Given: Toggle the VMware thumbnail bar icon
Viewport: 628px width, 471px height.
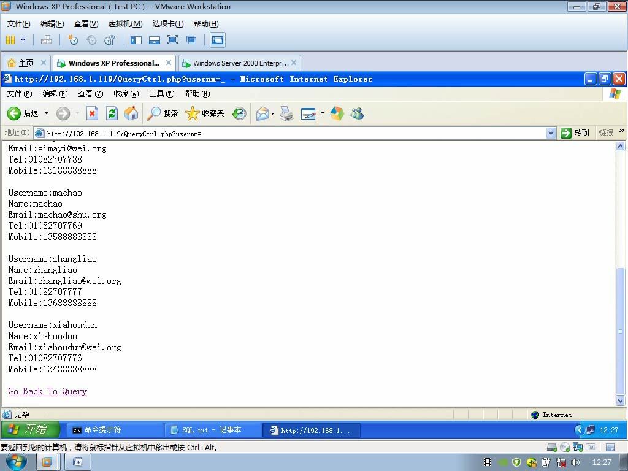Looking at the screenshot, I should pyautogui.click(x=154, y=40).
